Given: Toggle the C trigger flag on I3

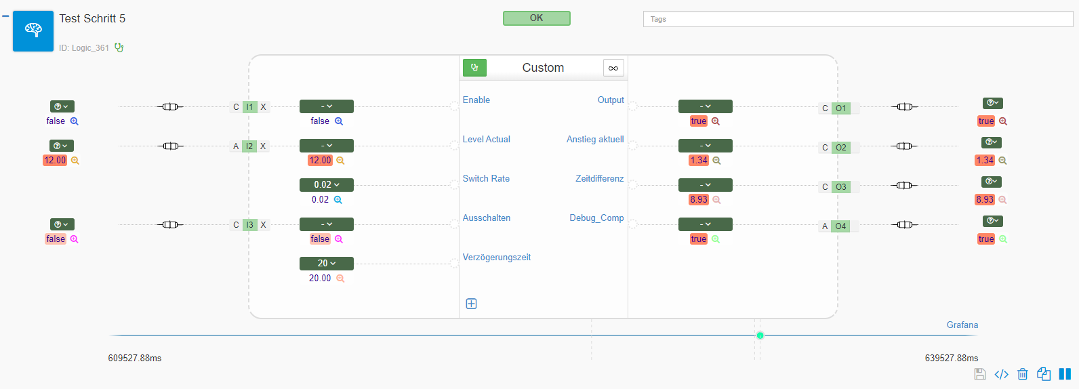Looking at the screenshot, I should [x=236, y=225].
